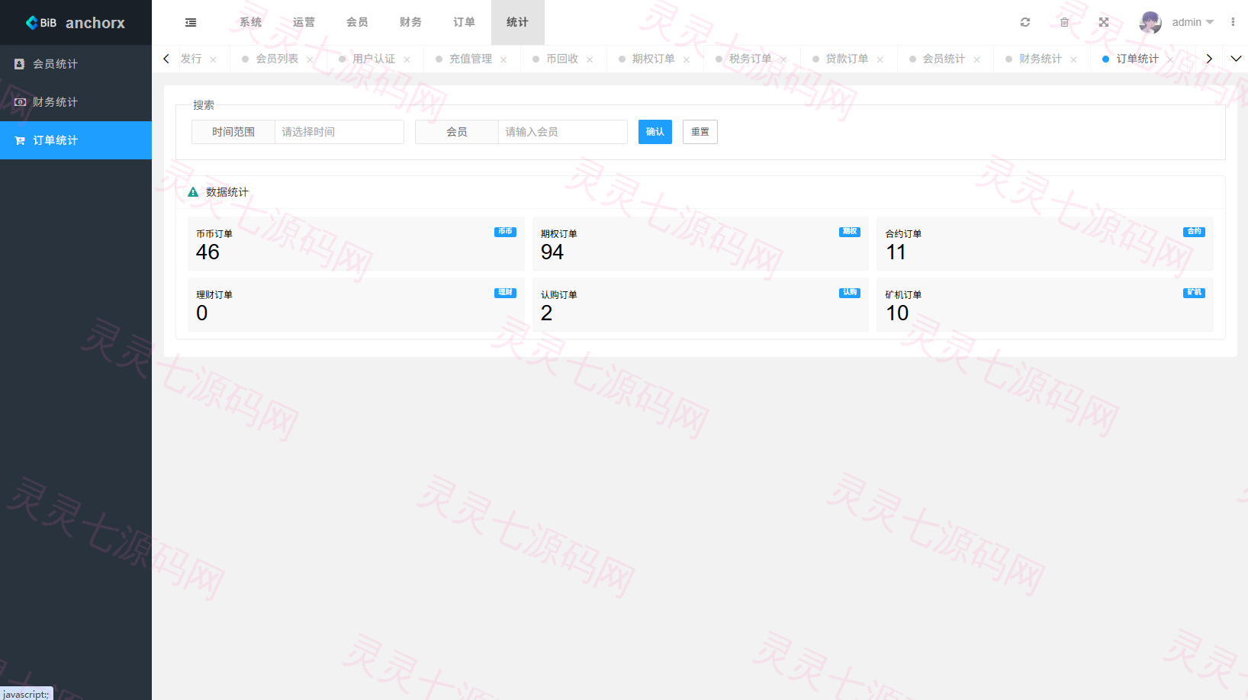Close the 发行 tab
The height and width of the screenshot is (700, 1248).
tap(213, 59)
